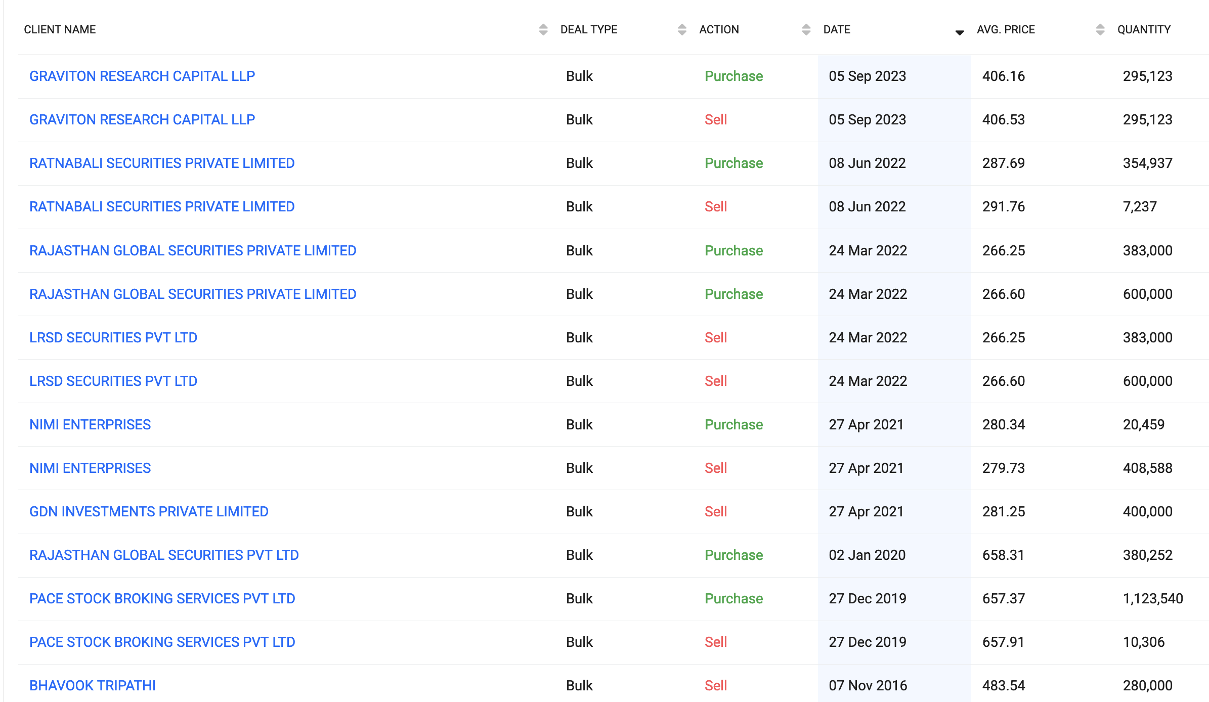Select the 354,937 quantity cell
This screenshot has width=1209, height=702.
[x=1148, y=163]
